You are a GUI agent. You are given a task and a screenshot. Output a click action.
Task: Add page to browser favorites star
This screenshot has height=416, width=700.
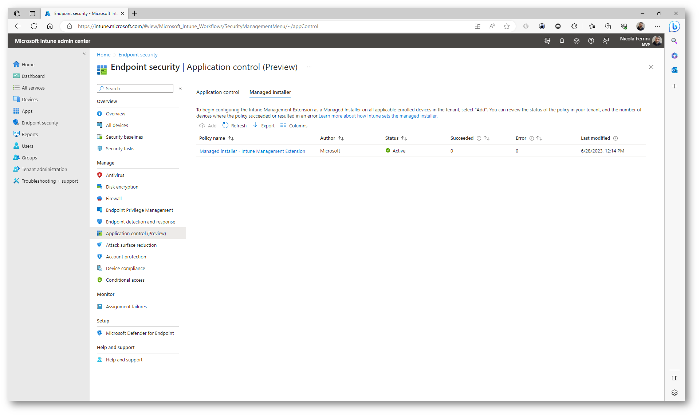[507, 26]
